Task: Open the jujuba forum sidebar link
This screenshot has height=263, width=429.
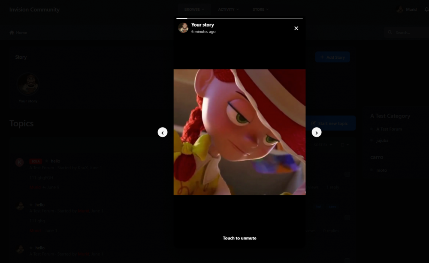Action: (382, 140)
